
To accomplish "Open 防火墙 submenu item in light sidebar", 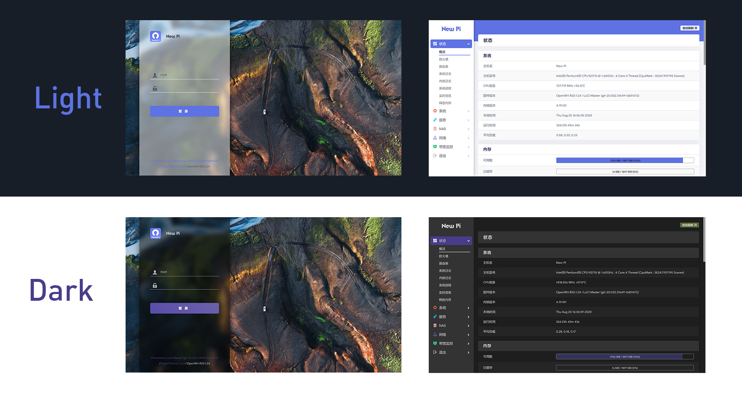I will [x=444, y=59].
